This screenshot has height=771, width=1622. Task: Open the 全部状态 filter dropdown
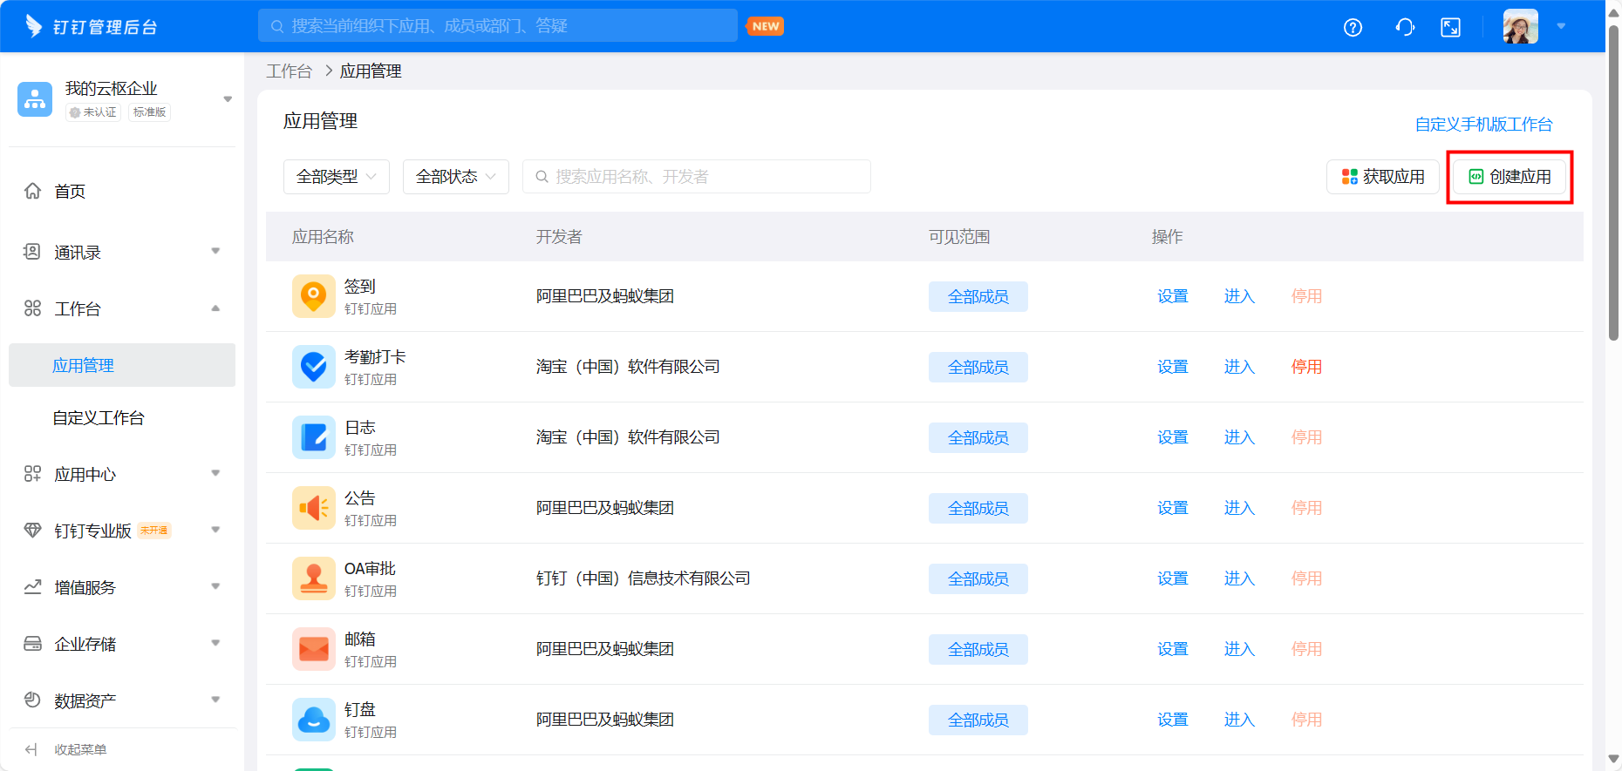(456, 177)
